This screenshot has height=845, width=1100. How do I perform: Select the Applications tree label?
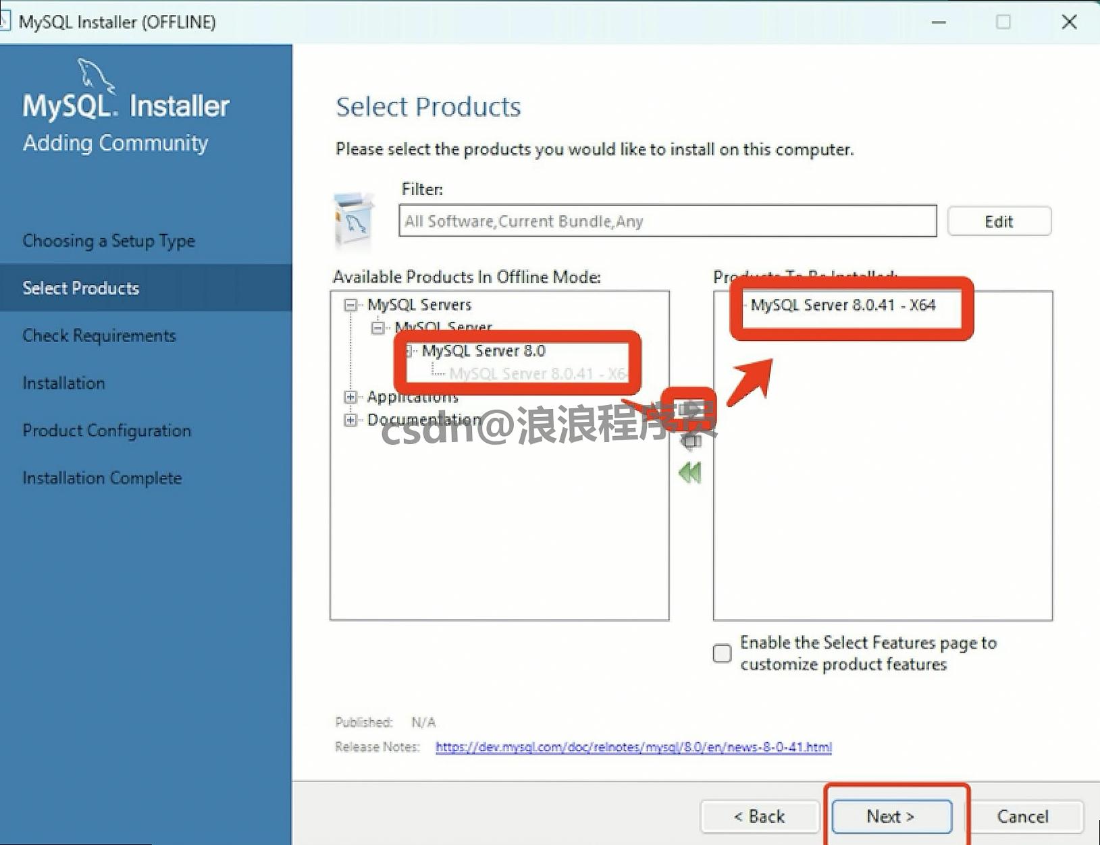point(413,397)
